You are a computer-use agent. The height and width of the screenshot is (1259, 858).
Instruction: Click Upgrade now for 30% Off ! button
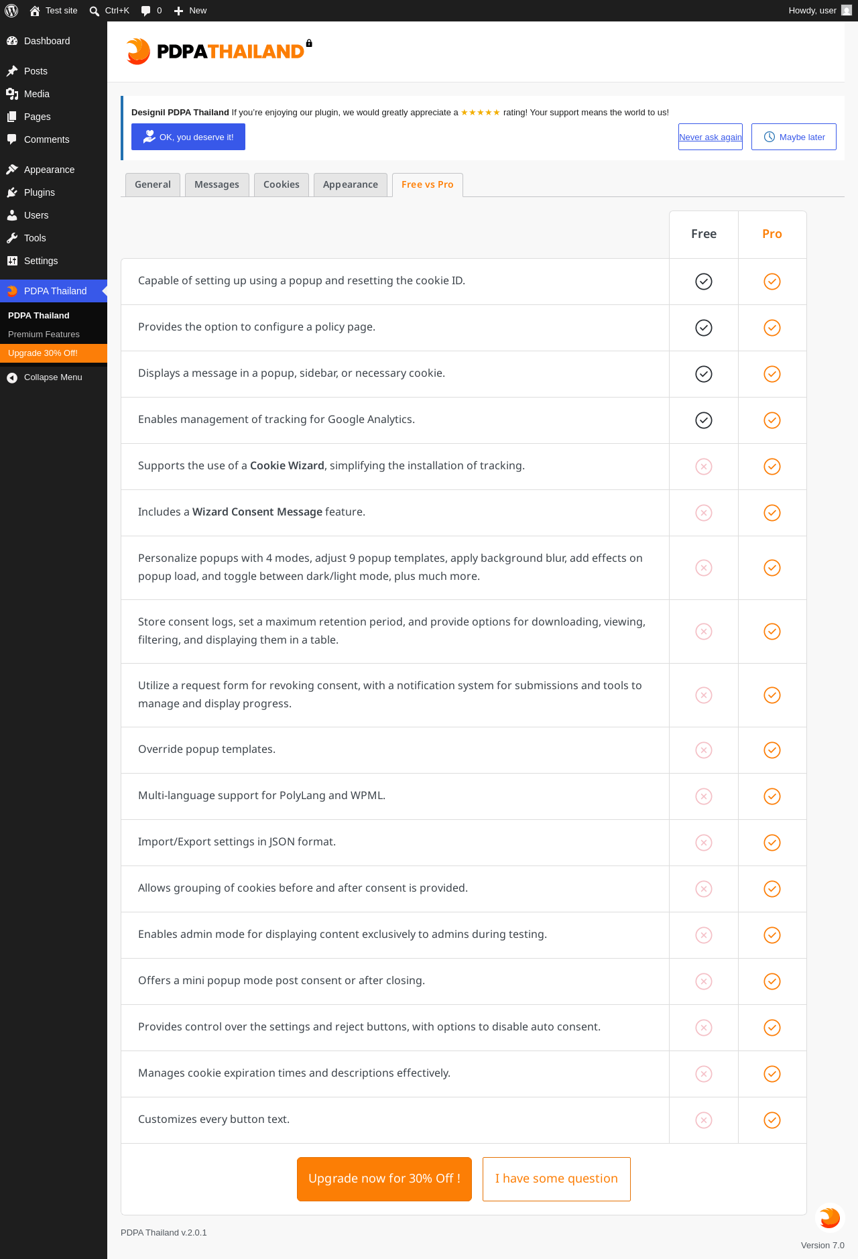point(384,1179)
